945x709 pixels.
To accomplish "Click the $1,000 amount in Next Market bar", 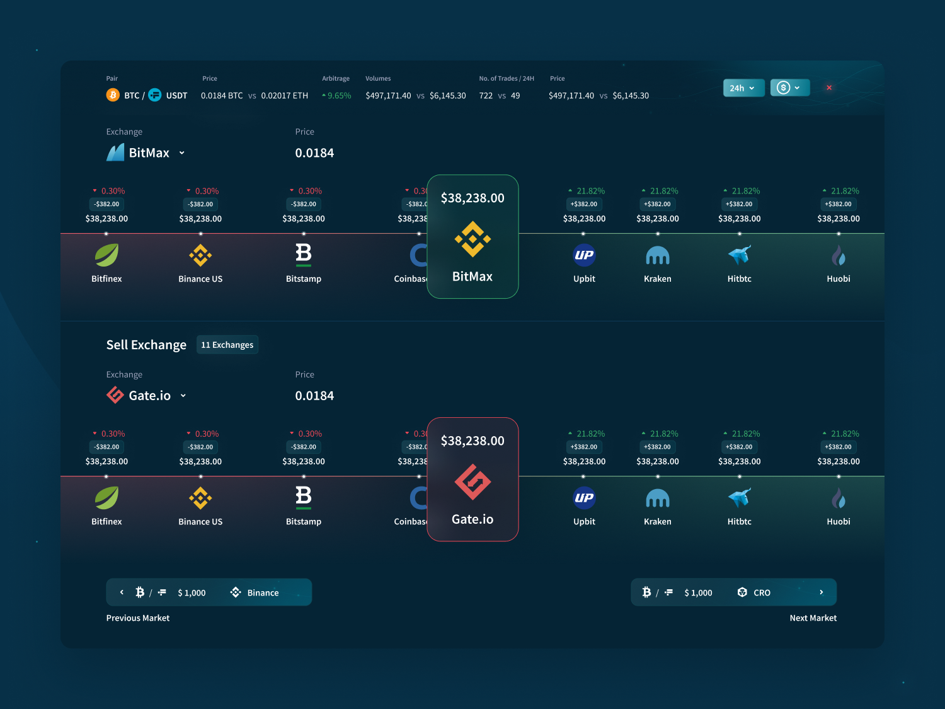I will [x=698, y=593].
